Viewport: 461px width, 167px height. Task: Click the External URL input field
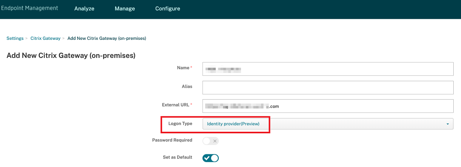pos(327,106)
